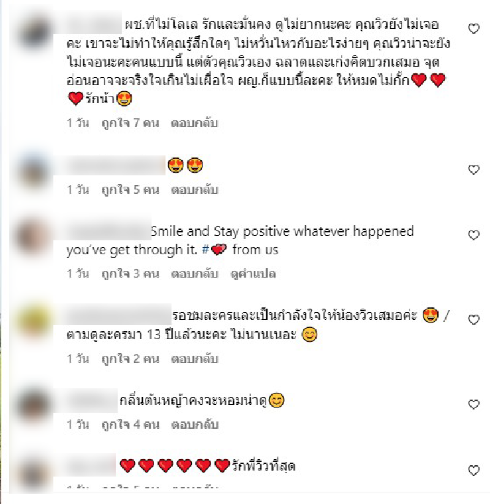Reply to the 'Smile and Stay positive' comment
This screenshot has width=490, height=504.
(x=195, y=274)
